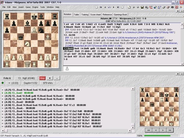Switch to the Score sheet tab

pos(95,15)
